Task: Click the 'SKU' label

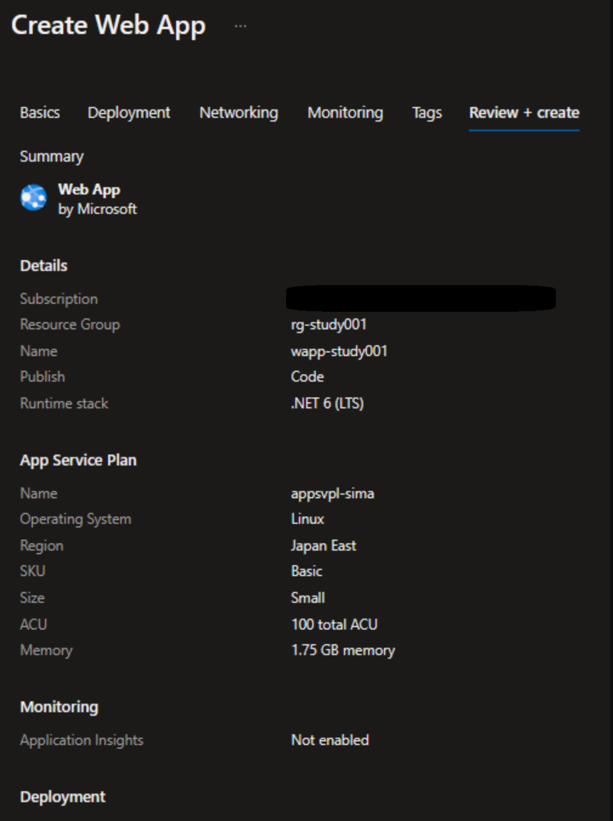Action: click(33, 571)
